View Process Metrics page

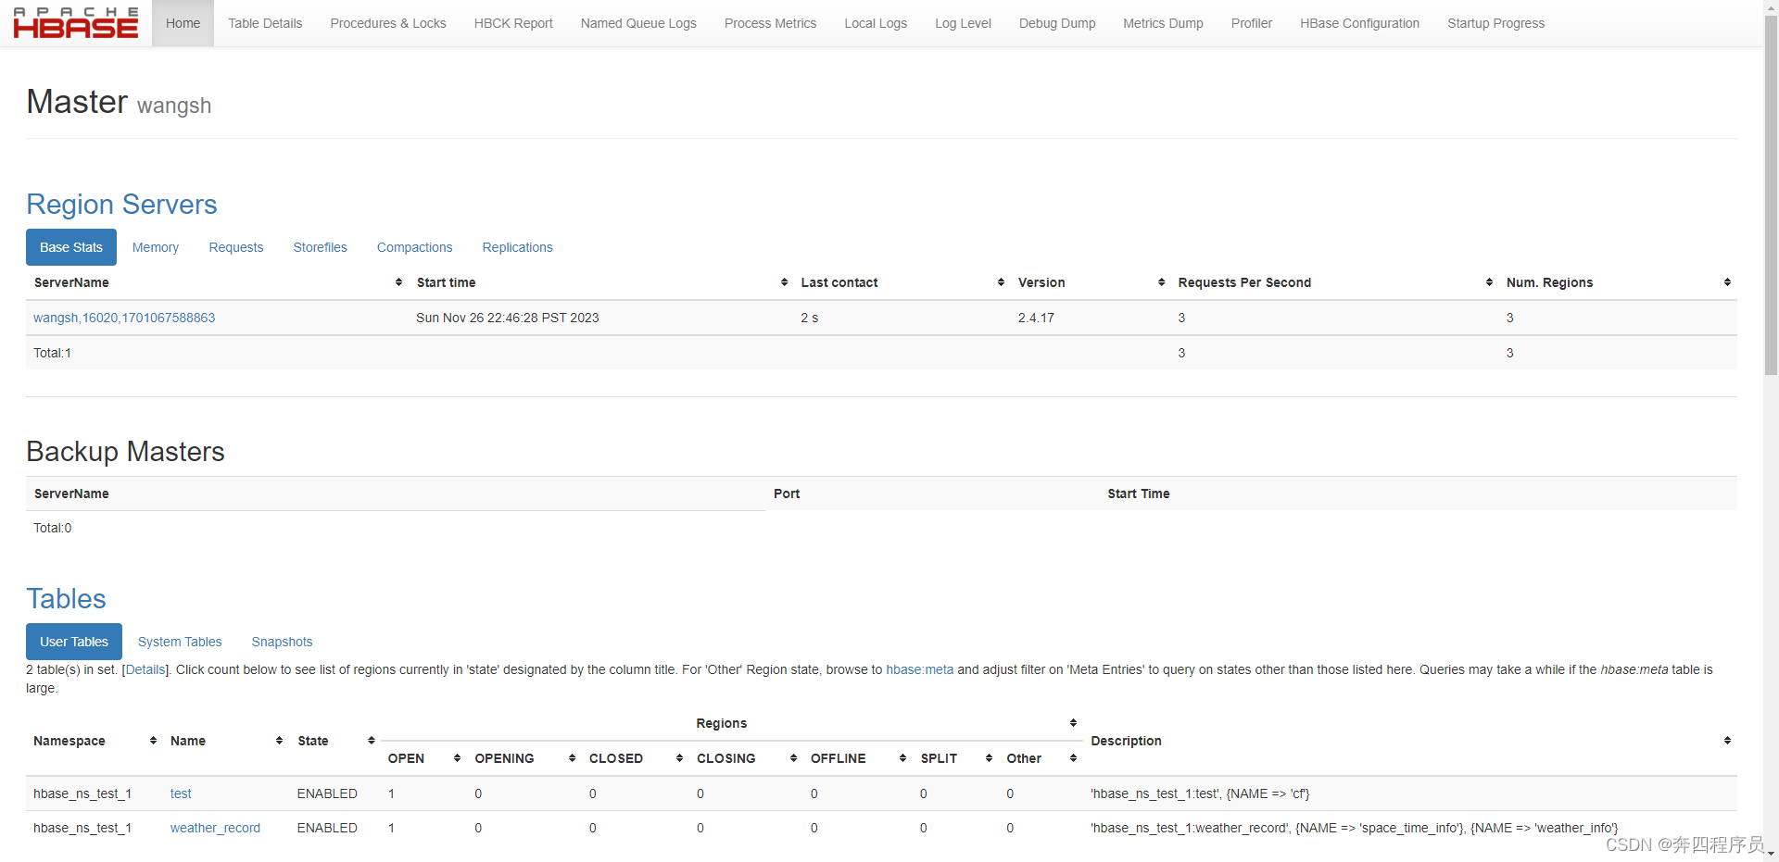[770, 23]
